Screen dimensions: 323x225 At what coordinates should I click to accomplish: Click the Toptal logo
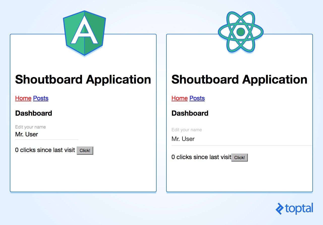pos(294,209)
